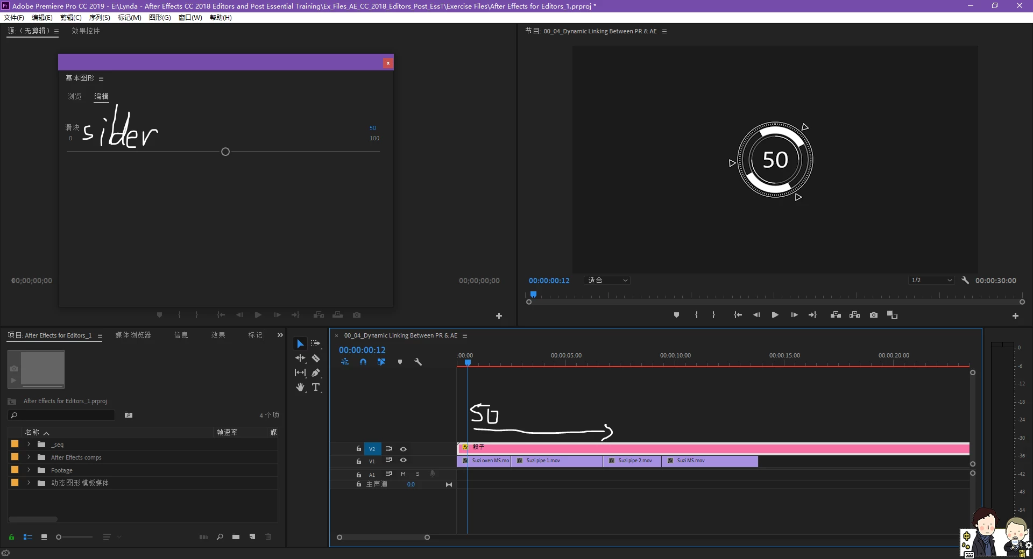This screenshot has width=1033, height=559.
Task: Go to In point in Program Monitor
Action: pyautogui.click(x=738, y=315)
